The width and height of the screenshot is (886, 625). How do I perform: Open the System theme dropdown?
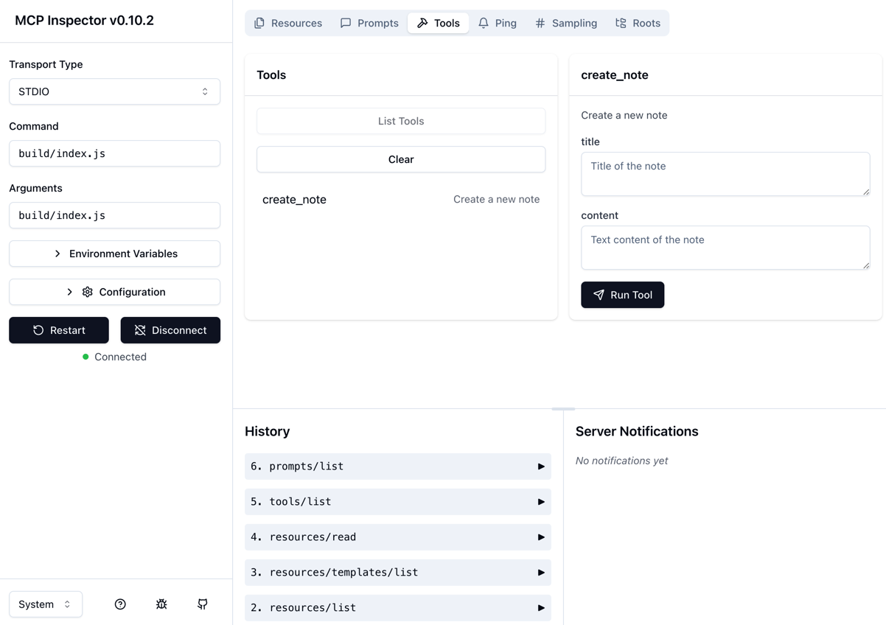pyautogui.click(x=45, y=604)
